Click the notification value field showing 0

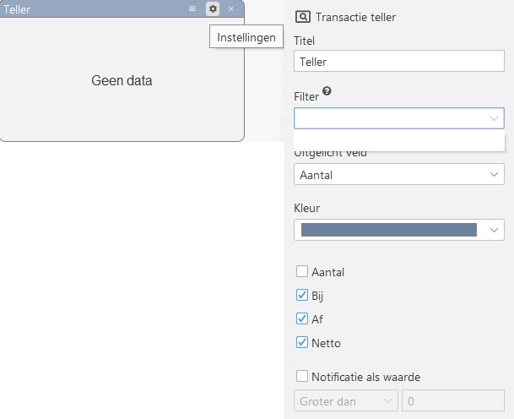(453, 401)
